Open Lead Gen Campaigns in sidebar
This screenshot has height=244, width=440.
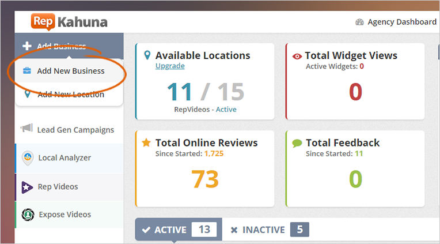[x=75, y=130]
